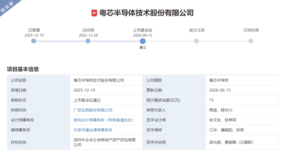Click the 创业板 corner ribbon
Screen dimensions: 285x156
(8, 7)
